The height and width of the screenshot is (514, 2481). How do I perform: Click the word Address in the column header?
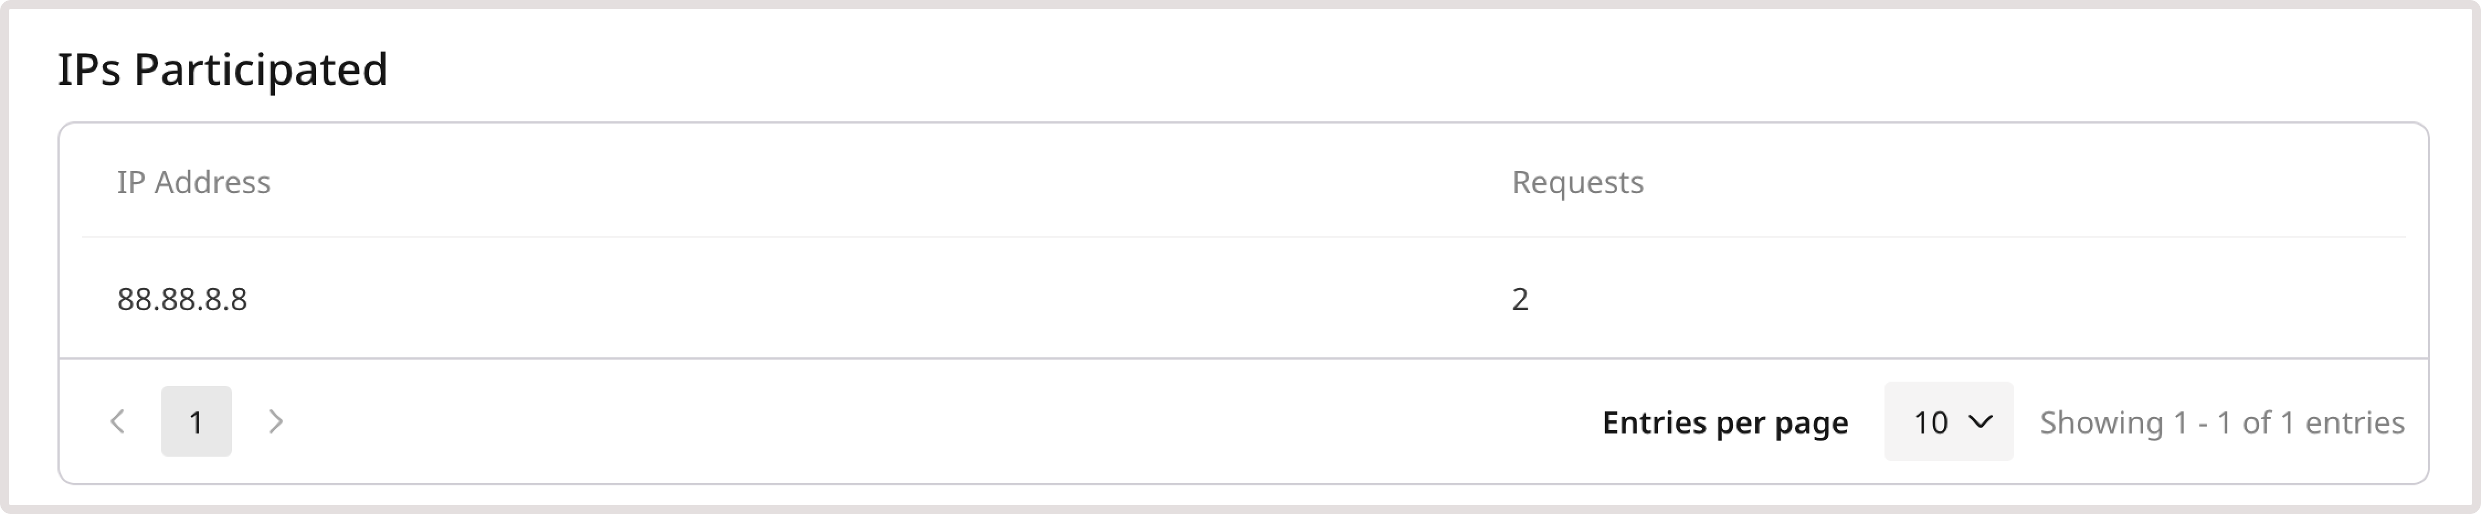pyautogui.click(x=212, y=182)
